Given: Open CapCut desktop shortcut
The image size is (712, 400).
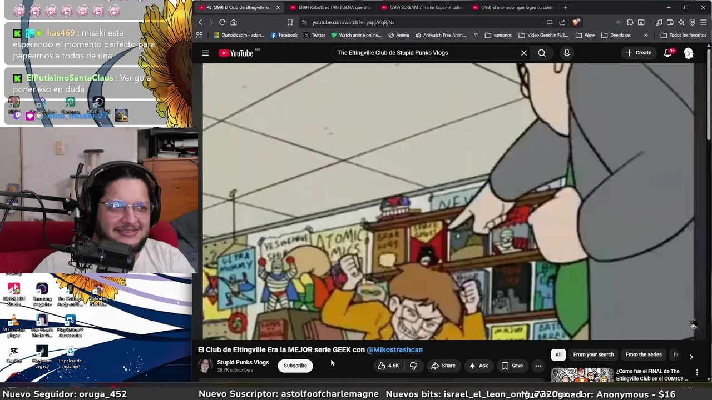Looking at the screenshot, I should pos(14,355).
